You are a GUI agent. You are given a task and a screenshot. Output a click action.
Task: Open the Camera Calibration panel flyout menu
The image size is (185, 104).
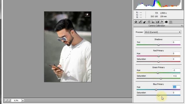[x=182, y=26]
